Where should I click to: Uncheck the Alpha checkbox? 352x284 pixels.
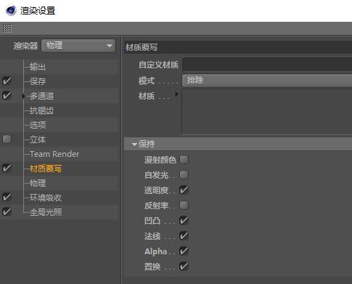pyautogui.click(x=184, y=251)
